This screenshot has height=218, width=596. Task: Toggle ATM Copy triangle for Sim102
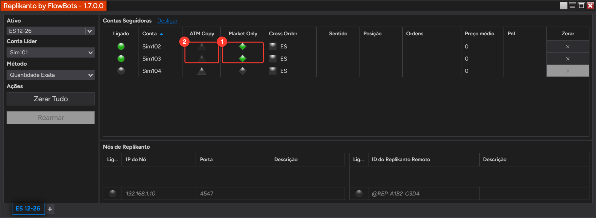tap(202, 47)
